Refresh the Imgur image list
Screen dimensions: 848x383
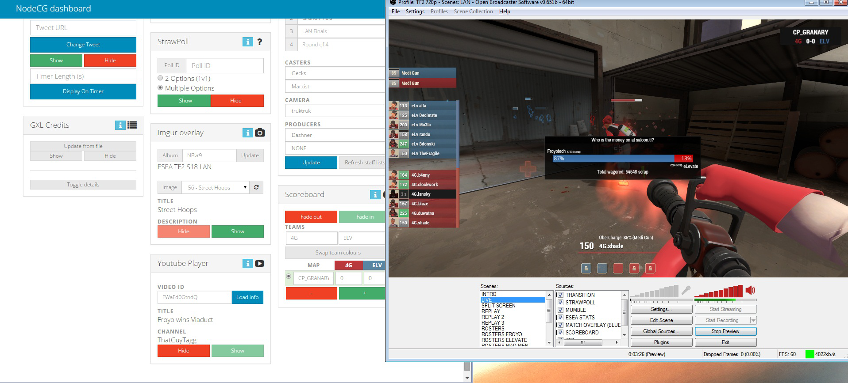256,187
